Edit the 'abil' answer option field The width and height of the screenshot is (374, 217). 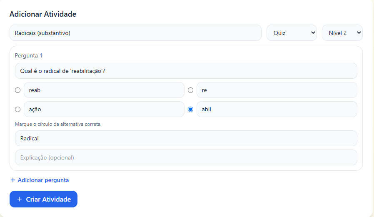coord(277,109)
